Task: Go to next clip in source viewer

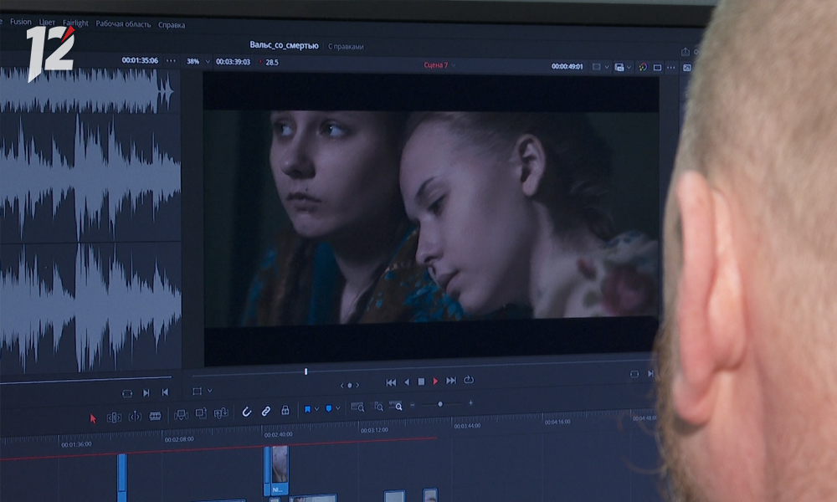Action: (x=146, y=392)
